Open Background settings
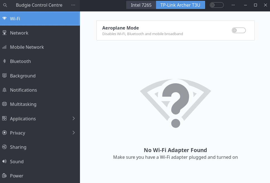 click(x=40, y=75)
